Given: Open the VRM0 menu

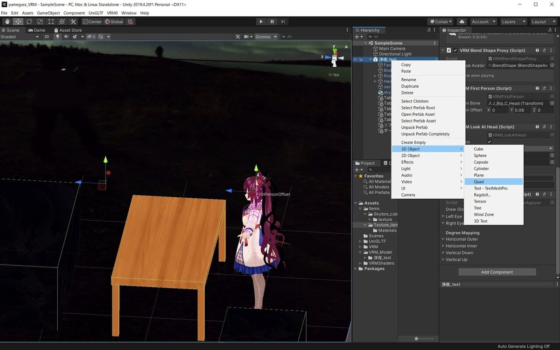Looking at the screenshot, I should point(112,13).
